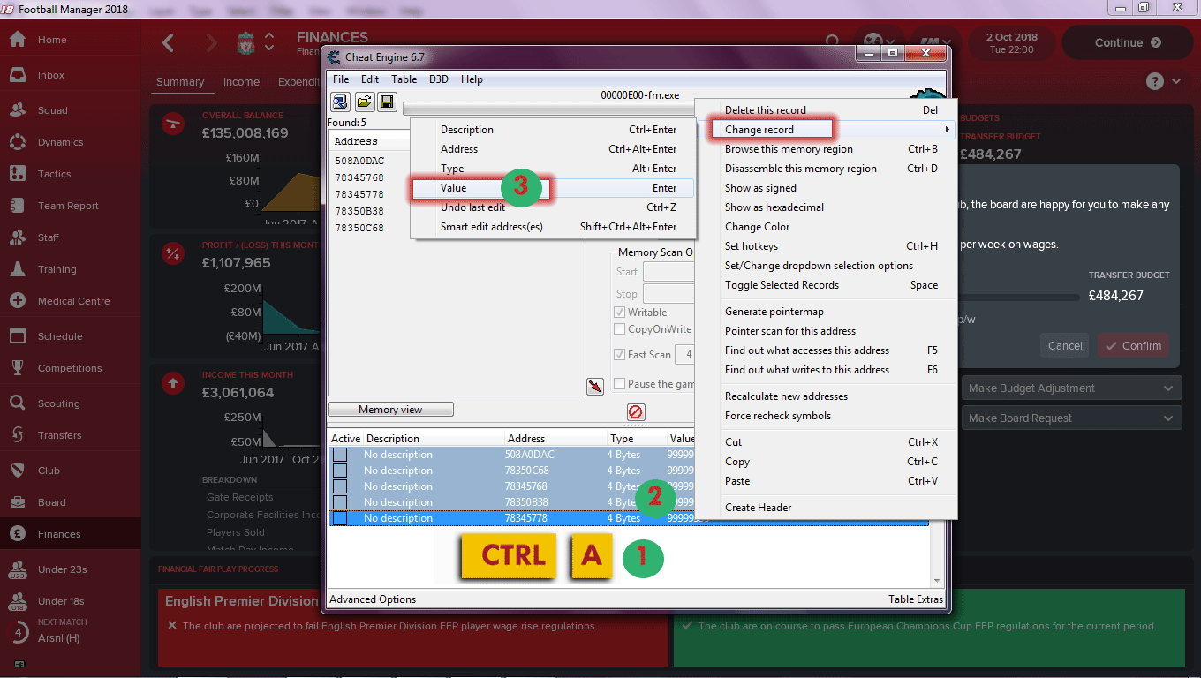Click the red clear list icon
The height and width of the screenshot is (678, 1201).
coord(636,411)
